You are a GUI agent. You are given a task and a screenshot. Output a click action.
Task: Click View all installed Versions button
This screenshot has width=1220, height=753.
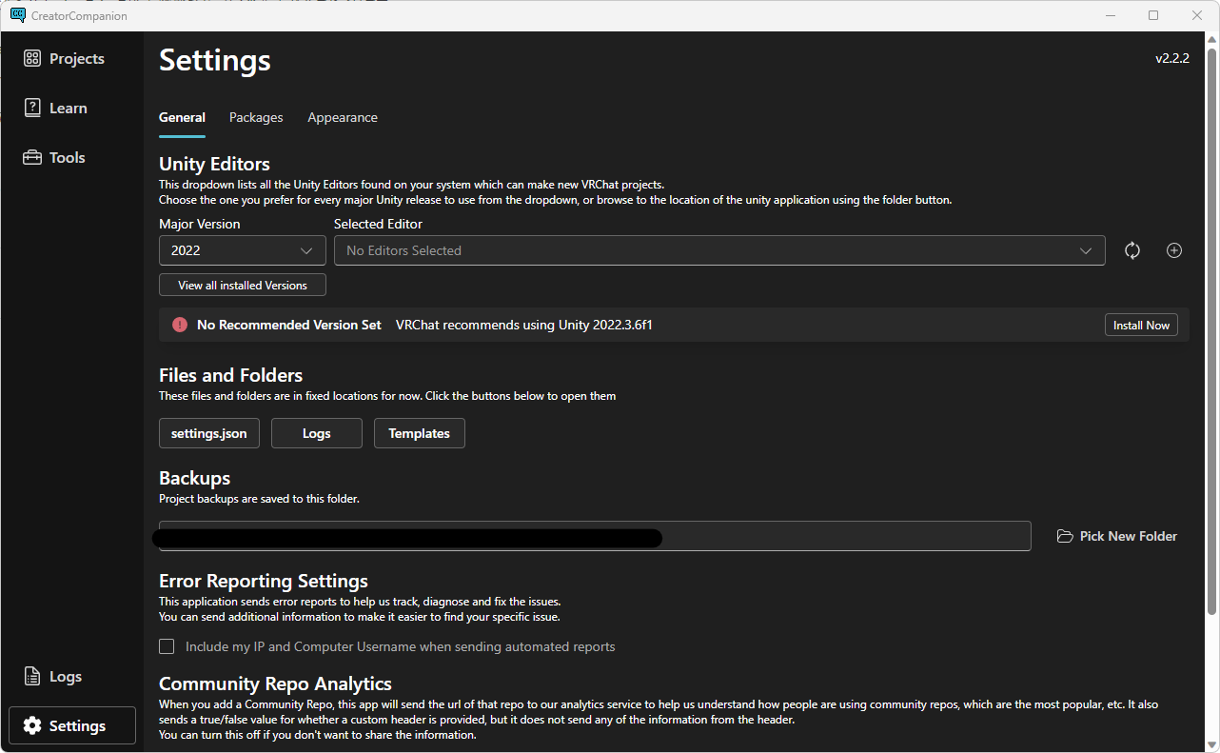[x=243, y=286]
